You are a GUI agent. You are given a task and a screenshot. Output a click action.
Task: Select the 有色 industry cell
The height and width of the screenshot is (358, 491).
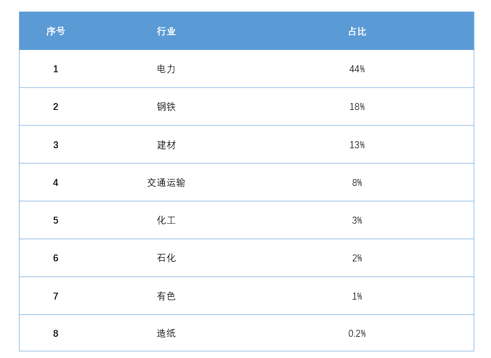click(166, 296)
